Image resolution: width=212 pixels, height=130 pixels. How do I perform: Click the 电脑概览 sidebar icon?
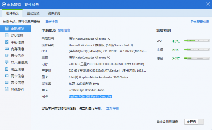[7, 28]
